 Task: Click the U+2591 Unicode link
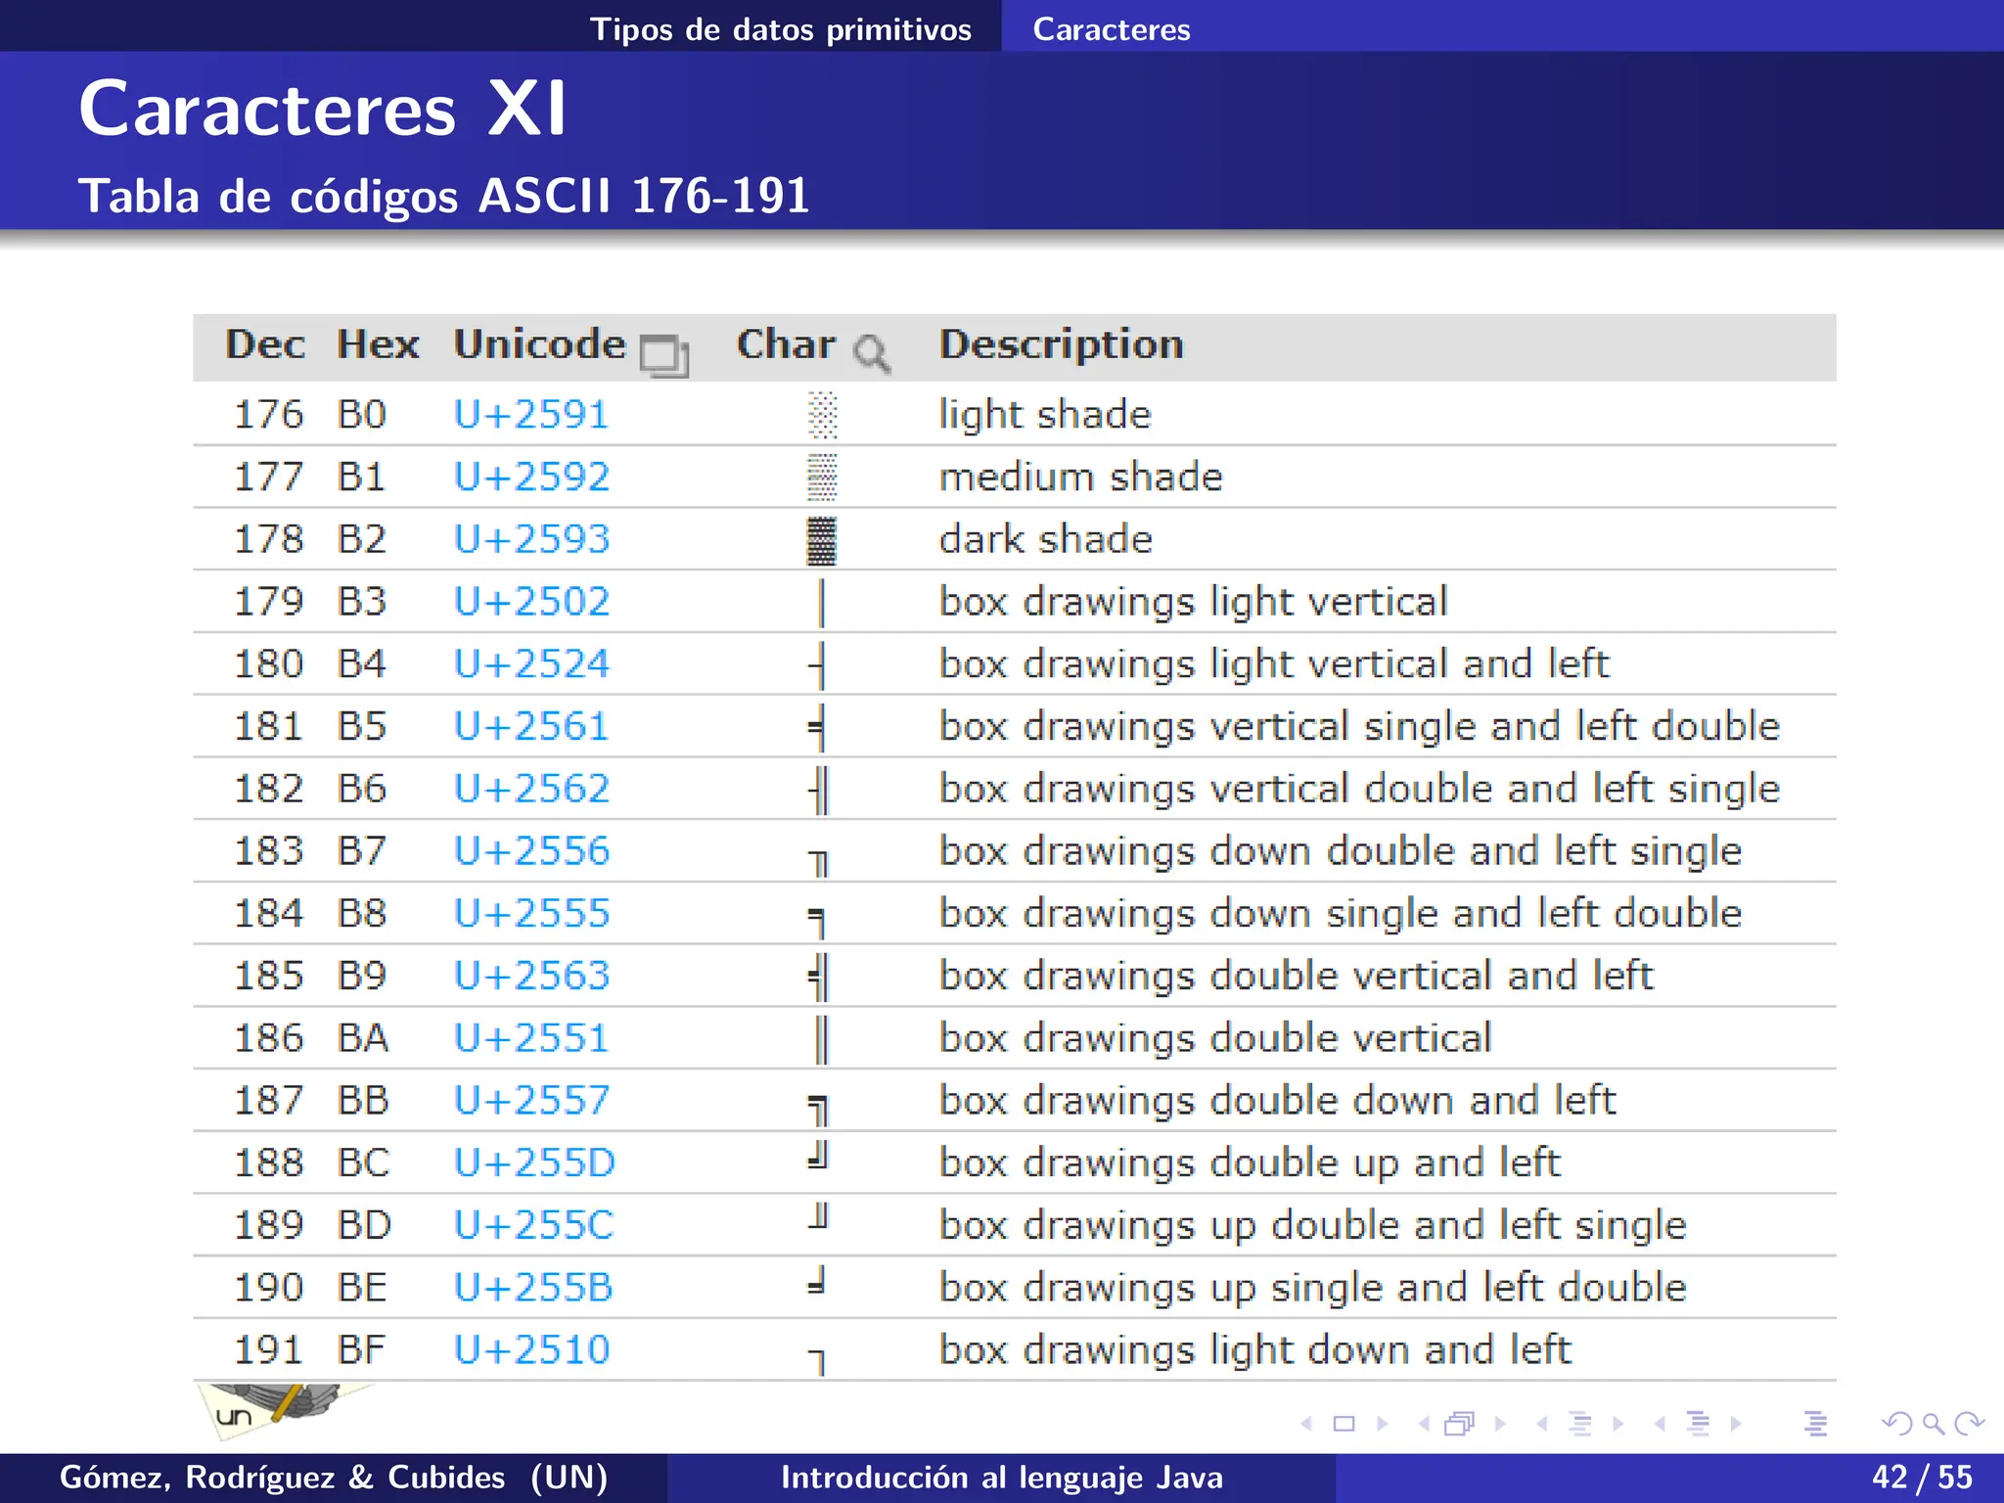pos(531,414)
